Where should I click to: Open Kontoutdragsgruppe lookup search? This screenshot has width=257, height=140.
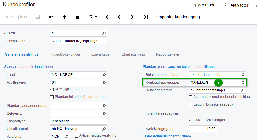243,82
